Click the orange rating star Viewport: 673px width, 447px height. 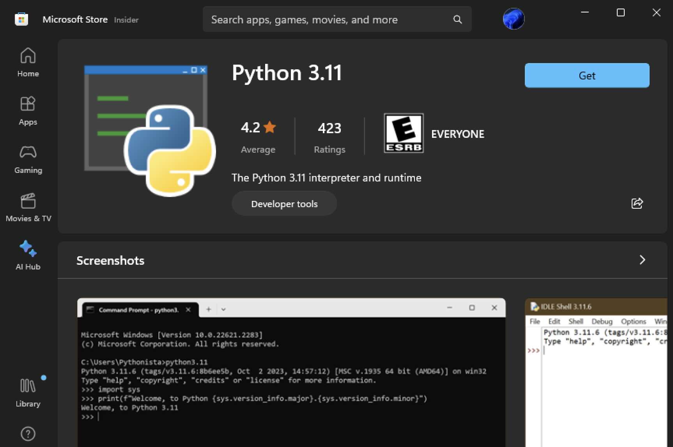coord(269,127)
